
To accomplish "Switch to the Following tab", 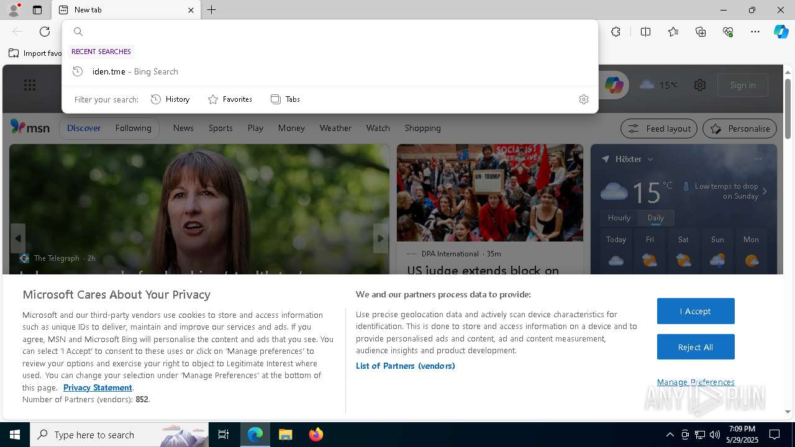I will [x=133, y=128].
